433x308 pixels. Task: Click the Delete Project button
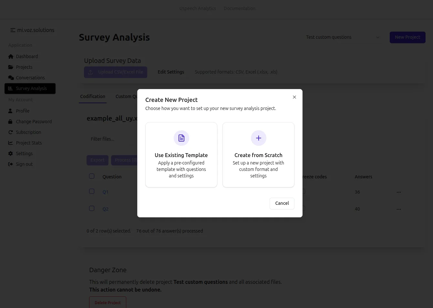108,303
